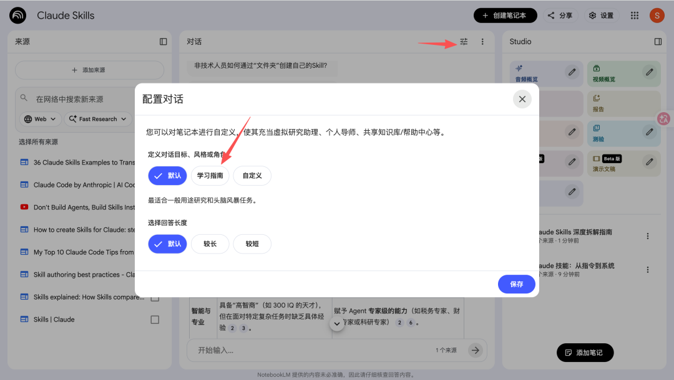The height and width of the screenshot is (380, 674).
Task: Click the scroll-down chevron in chat
Action: tap(337, 323)
